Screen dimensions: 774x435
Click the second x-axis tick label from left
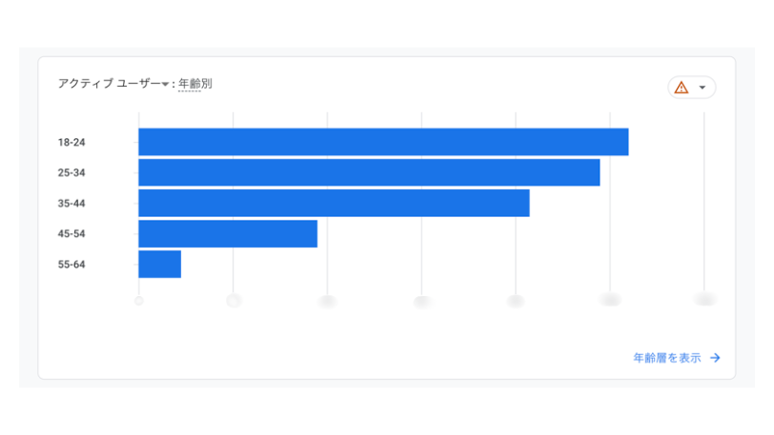click(234, 301)
